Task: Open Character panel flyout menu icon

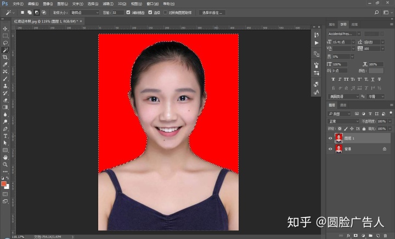Action: tap(391, 25)
